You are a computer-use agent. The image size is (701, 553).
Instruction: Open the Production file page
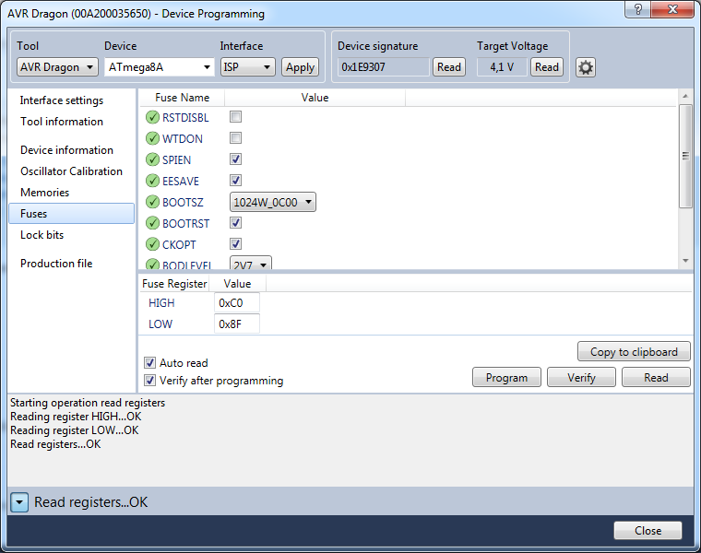(x=56, y=264)
